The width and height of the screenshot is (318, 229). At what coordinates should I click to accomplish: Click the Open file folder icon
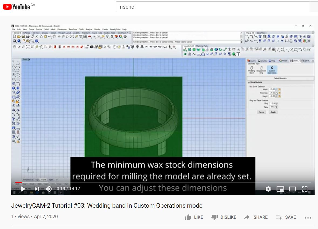click(19, 36)
